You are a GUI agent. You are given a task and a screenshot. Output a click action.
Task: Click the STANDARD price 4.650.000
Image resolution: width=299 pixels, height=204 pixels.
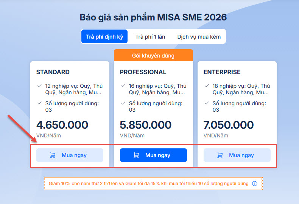click(62, 125)
